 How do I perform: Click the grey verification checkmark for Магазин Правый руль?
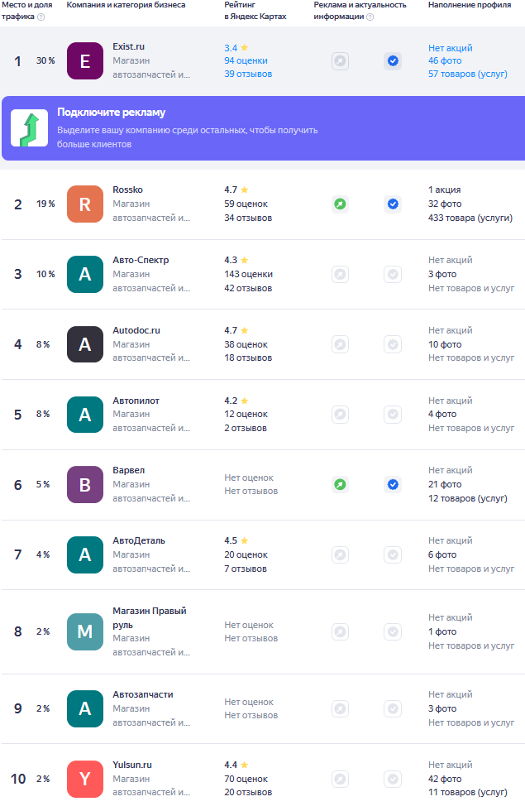(x=394, y=631)
